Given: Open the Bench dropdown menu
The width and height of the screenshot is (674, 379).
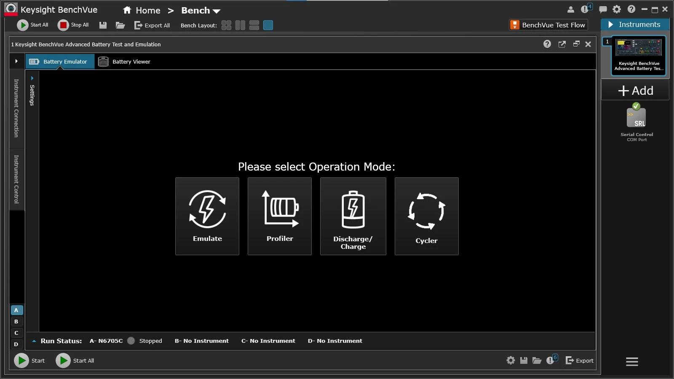Looking at the screenshot, I should [x=201, y=11].
